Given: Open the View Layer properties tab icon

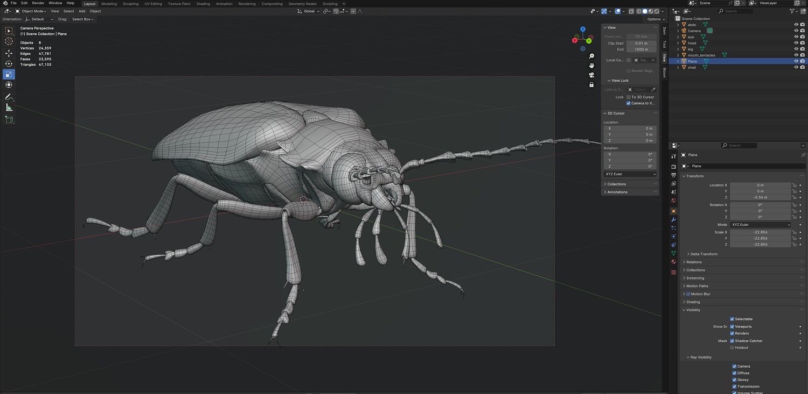Looking at the screenshot, I should tap(673, 184).
